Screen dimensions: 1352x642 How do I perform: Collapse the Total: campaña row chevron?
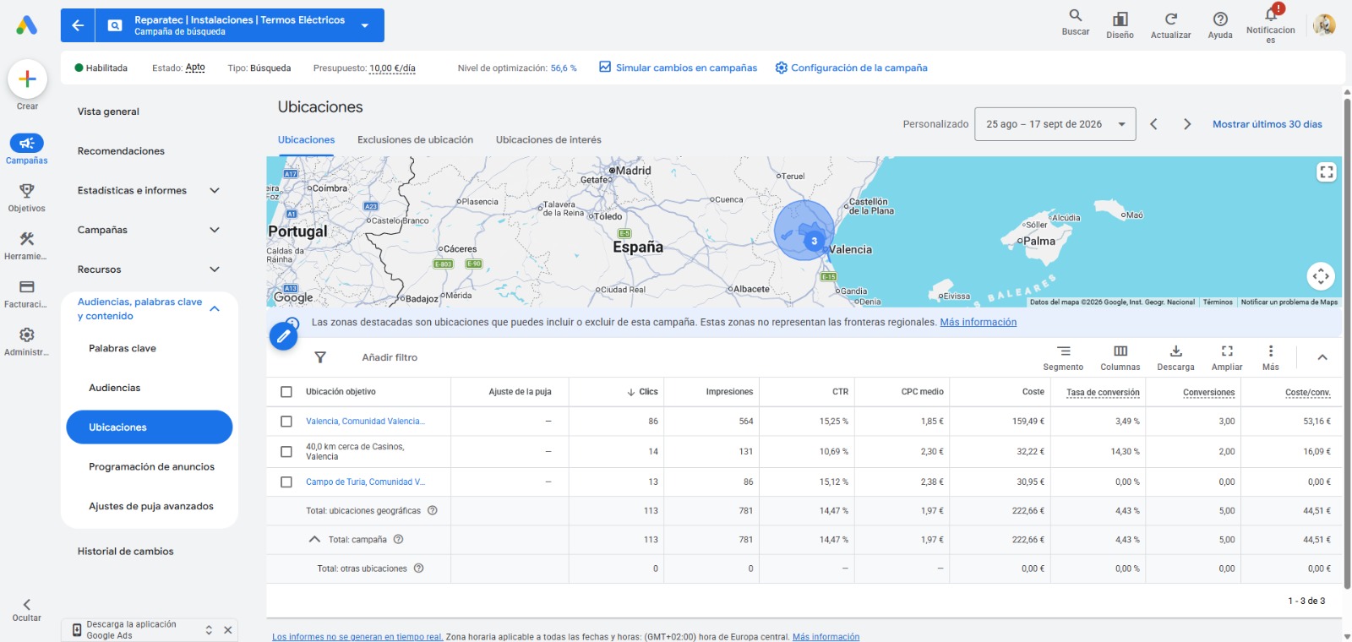coord(314,540)
